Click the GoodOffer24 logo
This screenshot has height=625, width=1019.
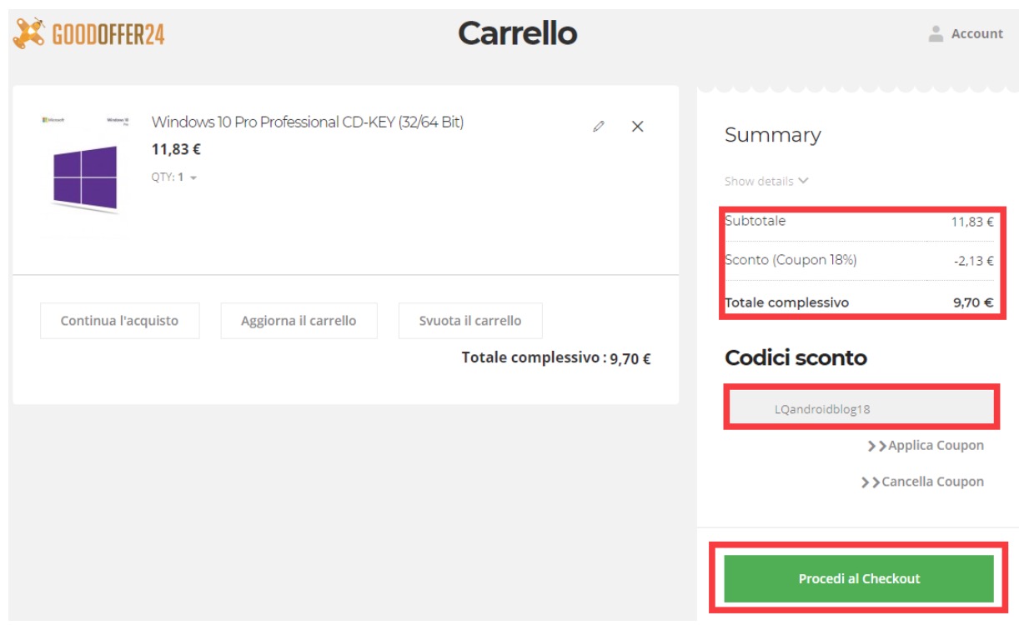(88, 33)
